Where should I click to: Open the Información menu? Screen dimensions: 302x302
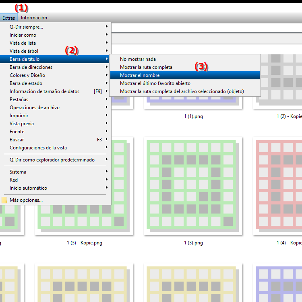pyautogui.click(x=34, y=18)
